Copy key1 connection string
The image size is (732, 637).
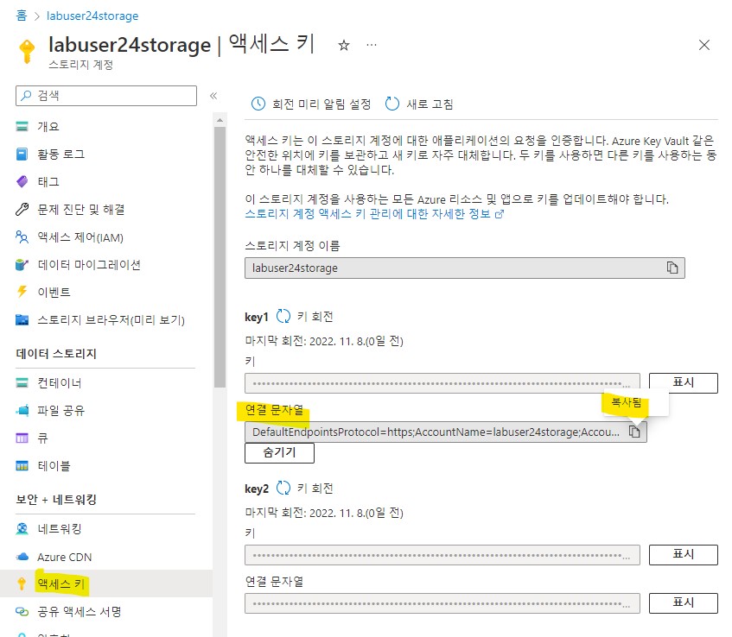(x=634, y=432)
